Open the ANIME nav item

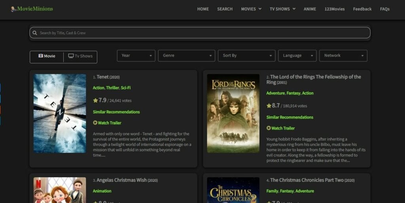click(310, 9)
